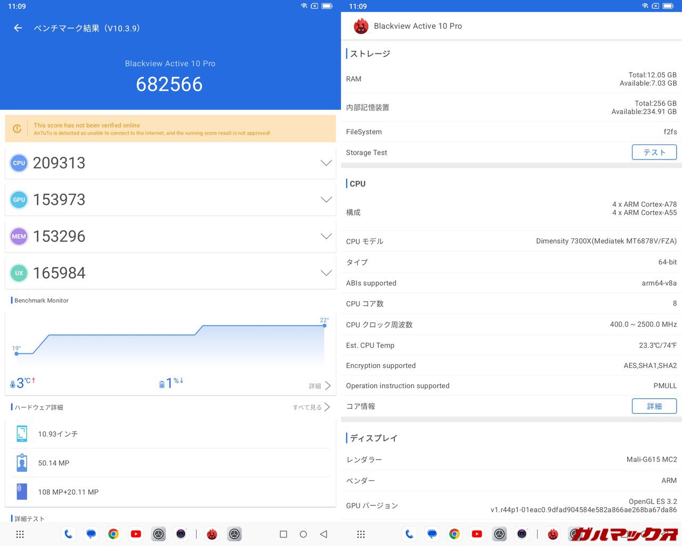Launch Chrome from the left taskbar

(x=113, y=534)
